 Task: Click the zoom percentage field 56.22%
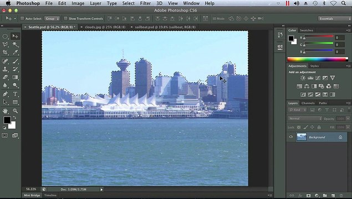(x=31, y=190)
